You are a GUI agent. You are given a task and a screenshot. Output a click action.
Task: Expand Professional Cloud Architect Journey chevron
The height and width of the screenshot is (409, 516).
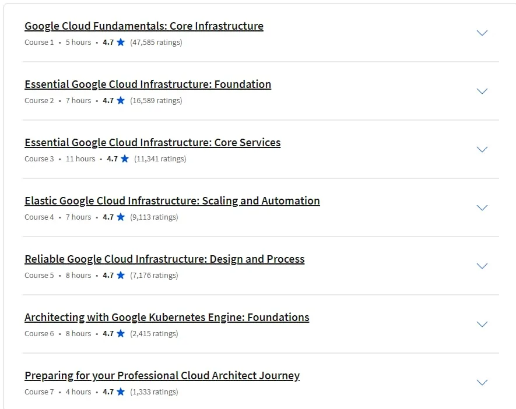pyautogui.click(x=482, y=382)
